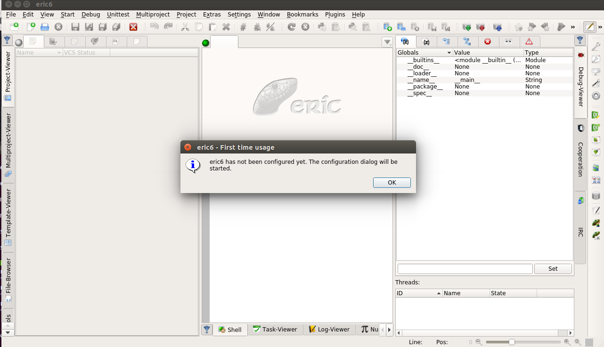Open the VCS Status column header
The height and width of the screenshot is (347, 604).
point(86,53)
